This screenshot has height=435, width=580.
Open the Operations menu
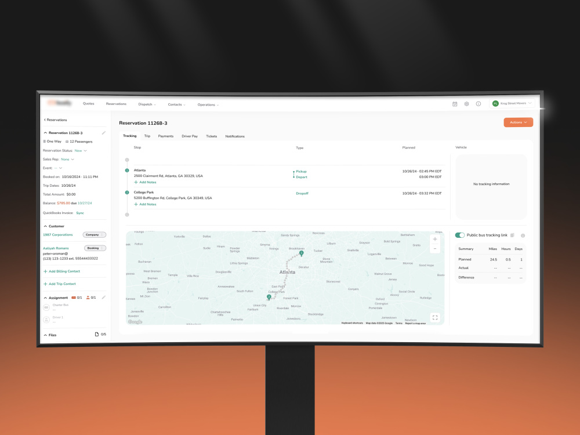click(x=208, y=104)
